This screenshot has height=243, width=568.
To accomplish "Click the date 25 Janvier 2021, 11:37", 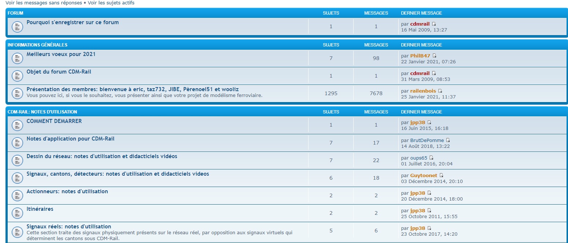I will pos(428,97).
